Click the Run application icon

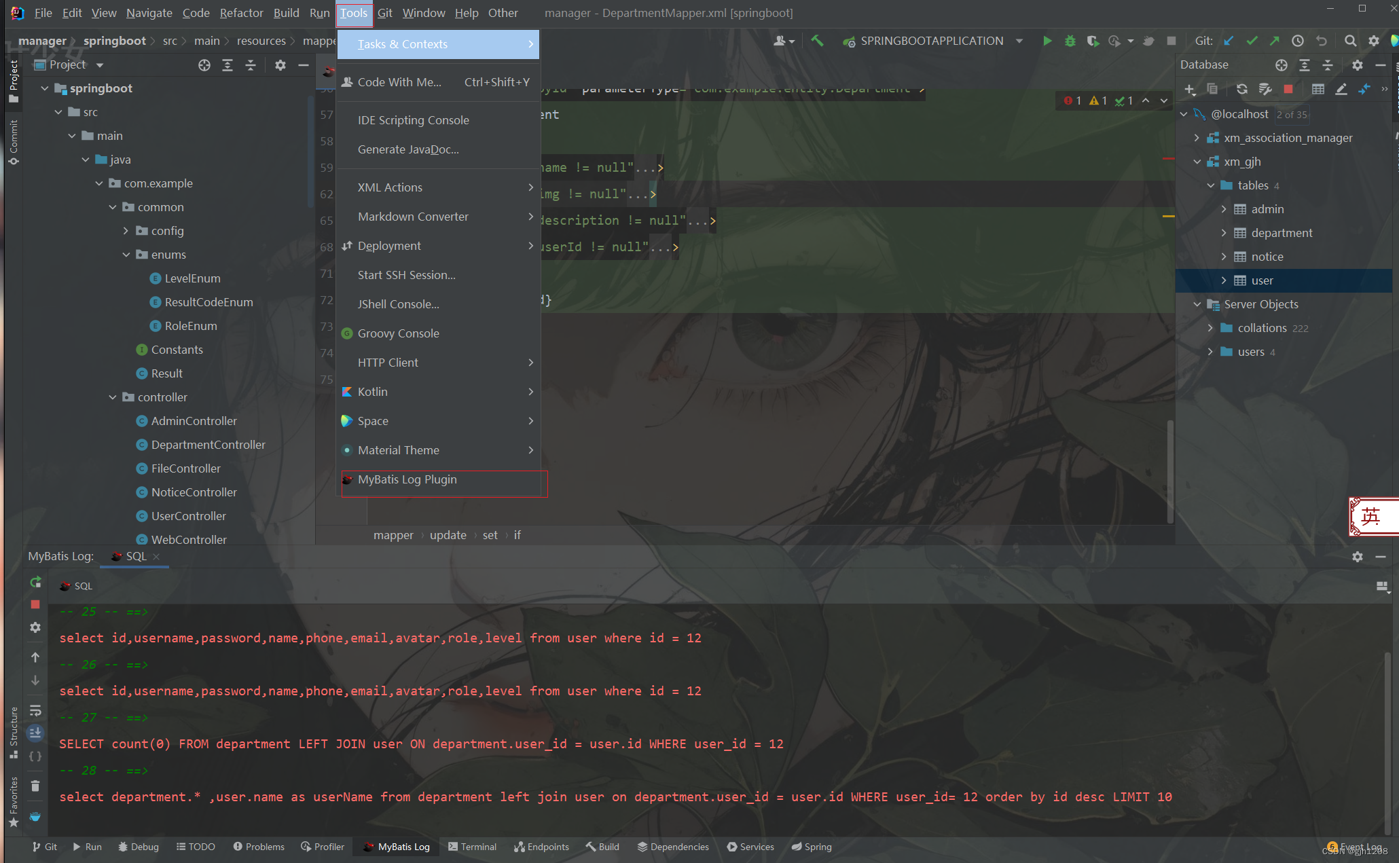tap(1045, 41)
